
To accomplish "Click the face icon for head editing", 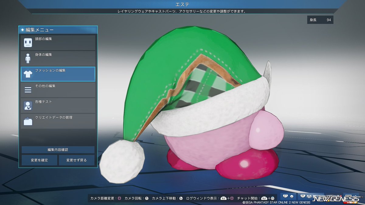I will coord(28,43).
